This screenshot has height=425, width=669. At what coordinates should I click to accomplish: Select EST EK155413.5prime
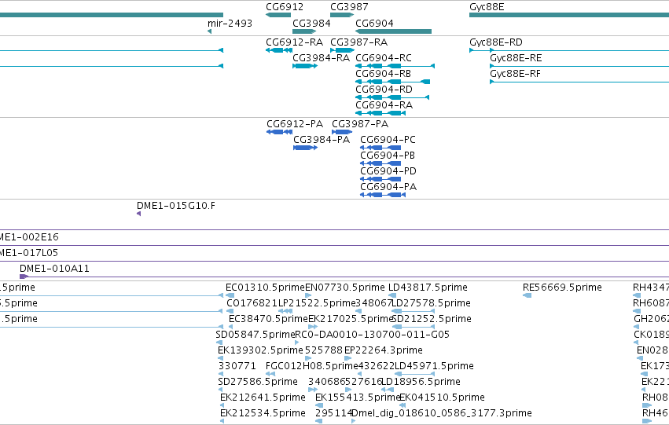pos(358,398)
